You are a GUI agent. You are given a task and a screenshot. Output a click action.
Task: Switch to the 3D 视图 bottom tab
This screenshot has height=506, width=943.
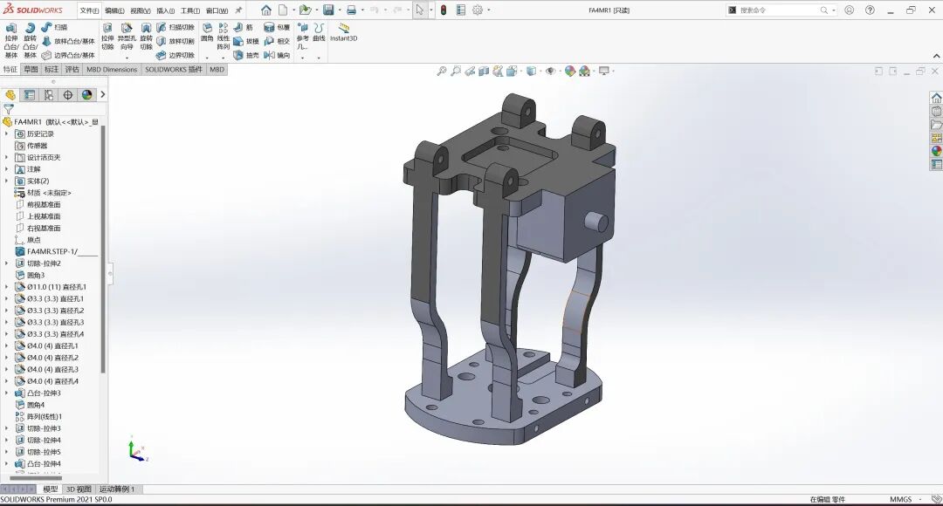pos(79,489)
